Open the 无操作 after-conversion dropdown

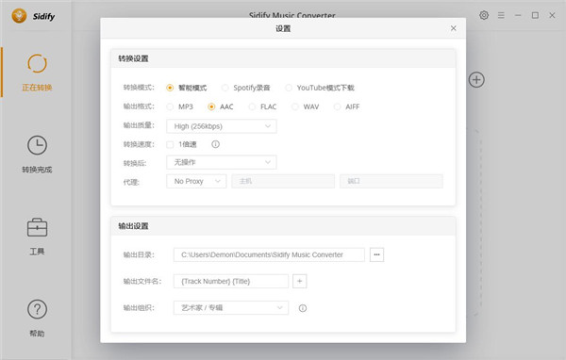click(x=222, y=162)
